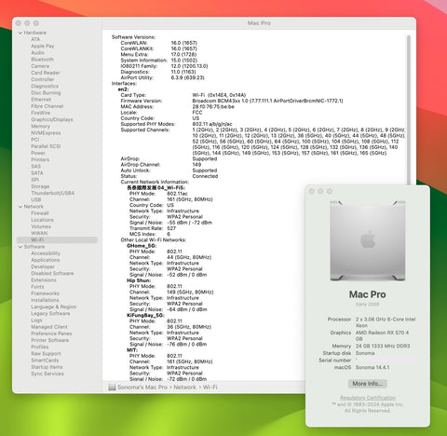The height and width of the screenshot is (436, 447).
Task: Open Storage in the sidebar
Action: tap(40, 186)
